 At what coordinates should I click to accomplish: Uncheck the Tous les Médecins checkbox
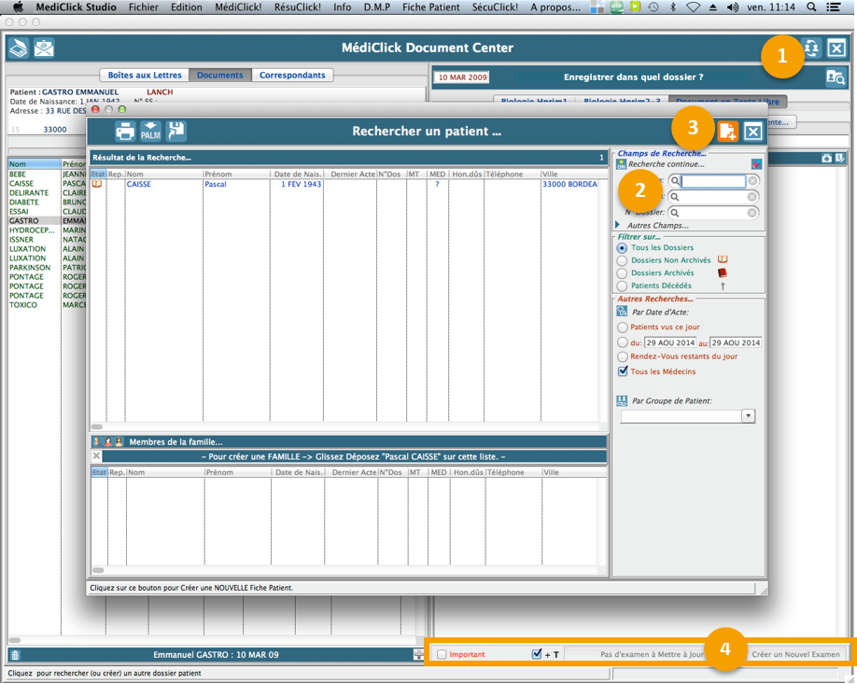point(623,371)
